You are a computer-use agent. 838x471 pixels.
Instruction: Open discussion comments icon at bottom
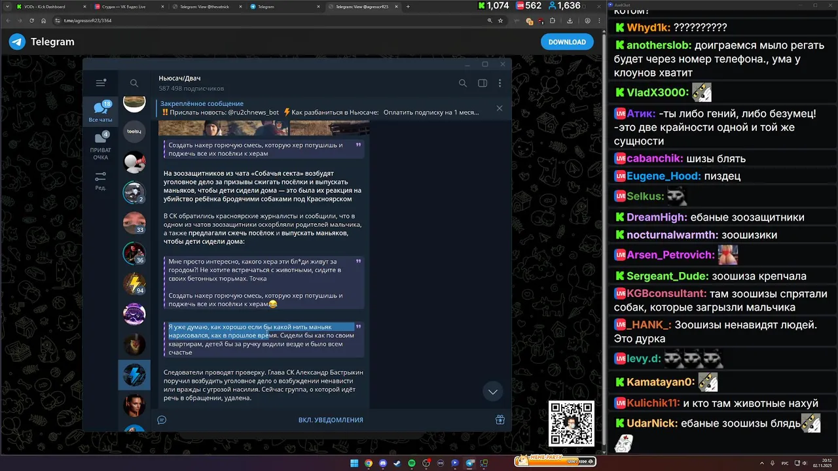tap(162, 420)
